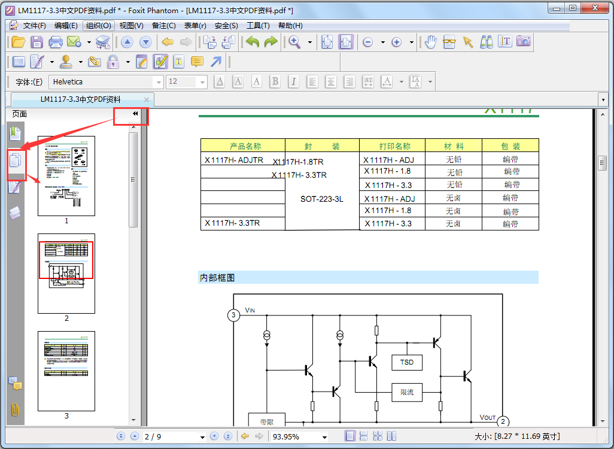Click the round zoom out minus button
This screenshot has width=614, height=449.
tap(367, 42)
